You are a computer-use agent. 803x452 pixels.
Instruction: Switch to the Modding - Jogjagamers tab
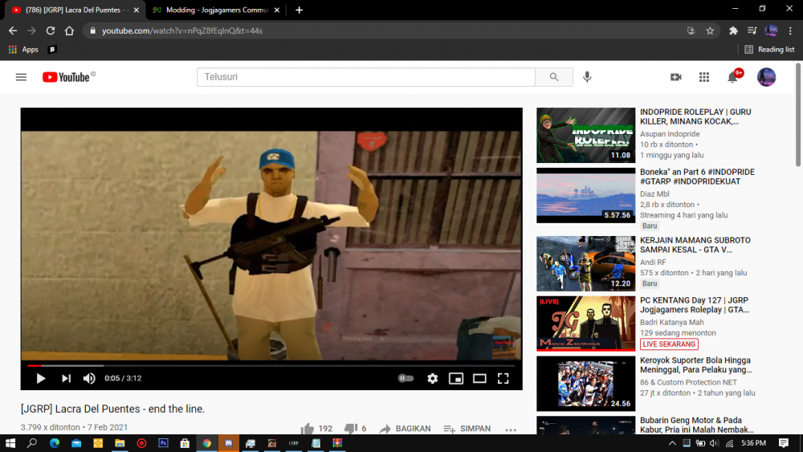coord(215,10)
